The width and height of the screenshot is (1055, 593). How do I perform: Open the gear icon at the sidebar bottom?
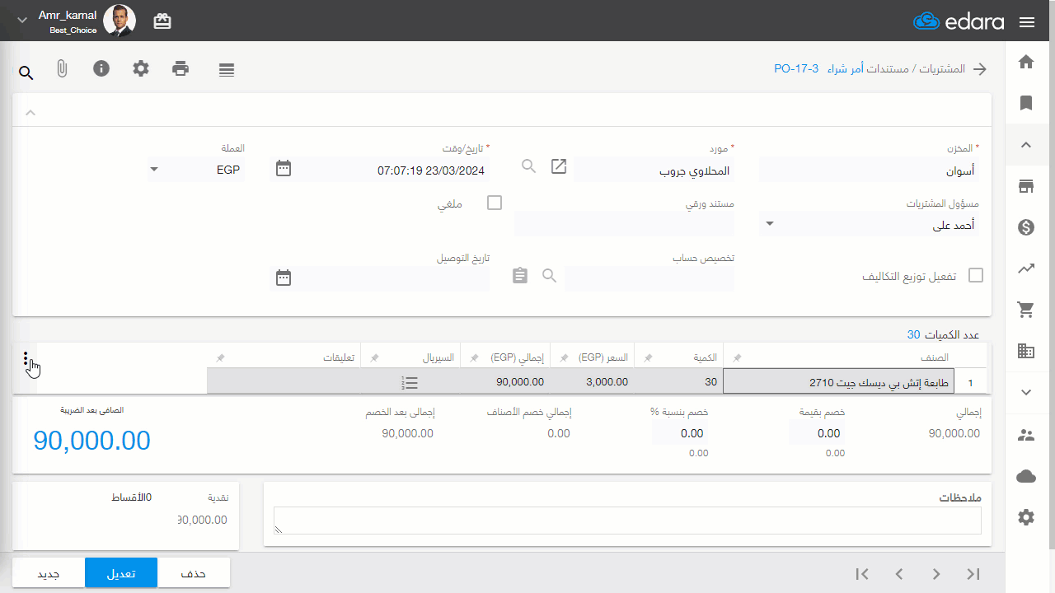pos(1026,517)
